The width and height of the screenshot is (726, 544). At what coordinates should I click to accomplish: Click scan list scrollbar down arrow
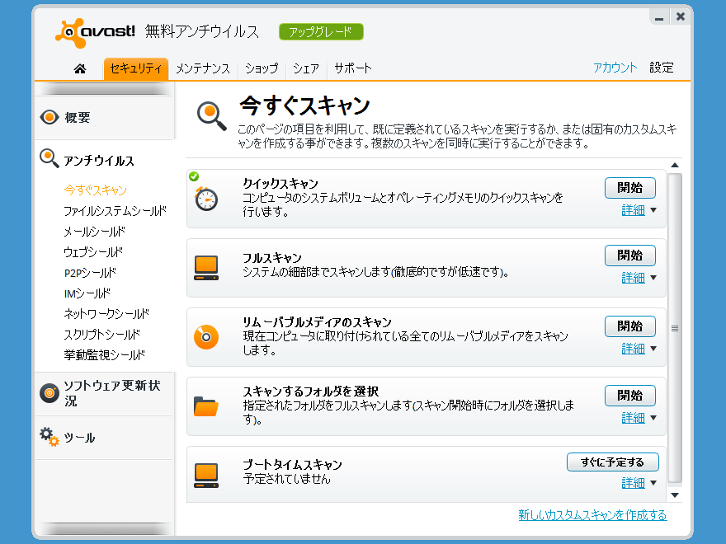tap(675, 495)
